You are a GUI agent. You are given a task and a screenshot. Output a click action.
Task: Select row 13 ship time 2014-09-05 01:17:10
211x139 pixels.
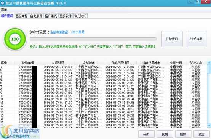(58, 105)
